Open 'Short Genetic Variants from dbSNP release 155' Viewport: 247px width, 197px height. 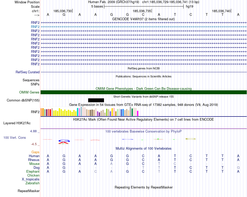(x=144, y=97)
